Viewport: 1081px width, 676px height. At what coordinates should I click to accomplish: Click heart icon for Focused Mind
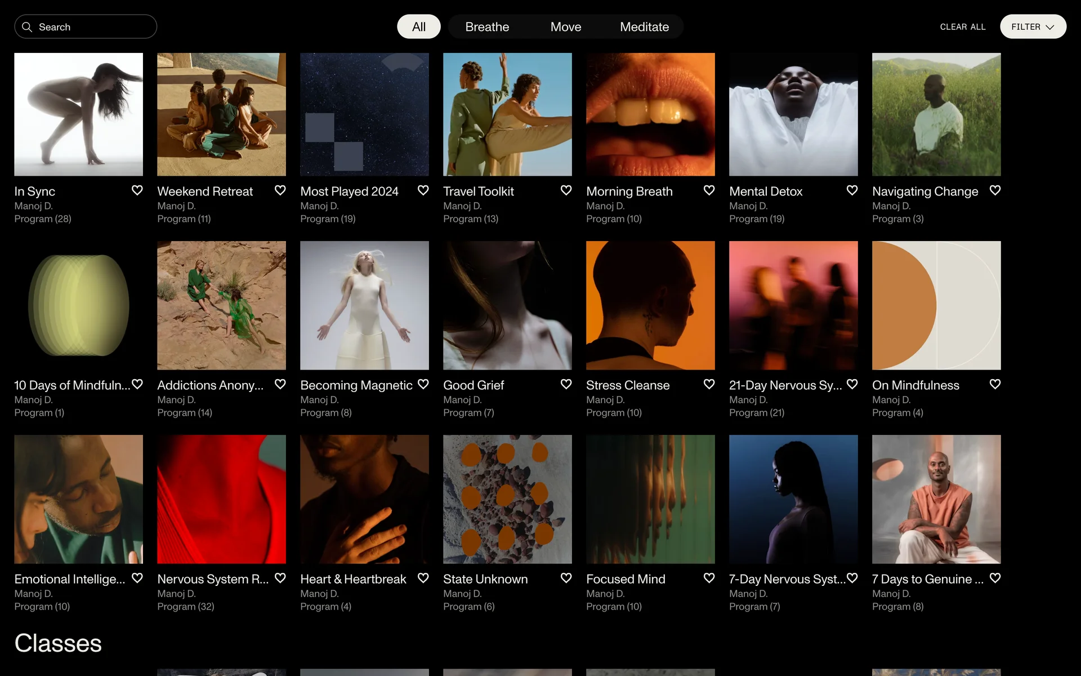click(x=709, y=578)
